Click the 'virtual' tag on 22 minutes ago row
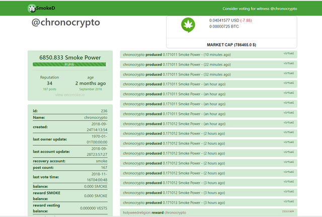 pos(289,63)
